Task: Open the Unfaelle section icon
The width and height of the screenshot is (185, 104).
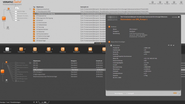Action: click(90, 49)
